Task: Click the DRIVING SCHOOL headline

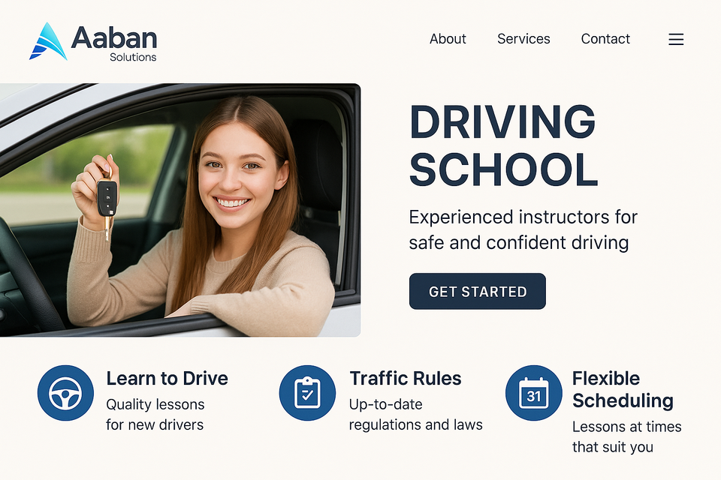Action: tap(503, 145)
